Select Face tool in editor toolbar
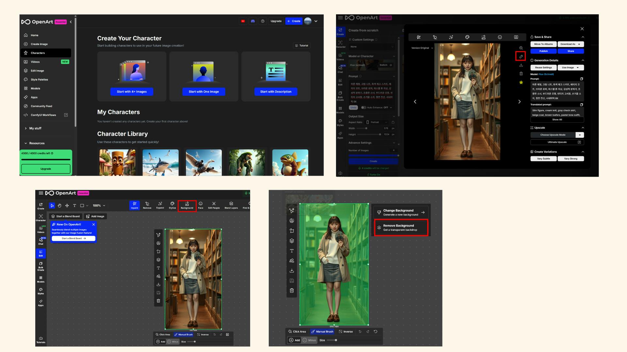The height and width of the screenshot is (352, 627). coord(201,205)
